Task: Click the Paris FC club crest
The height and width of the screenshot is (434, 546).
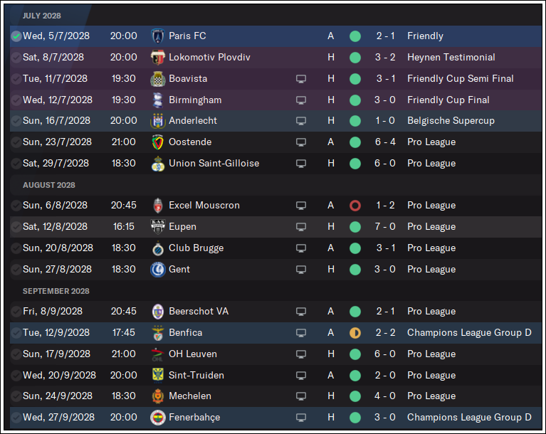Action: pyautogui.click(x=158, y=36)
